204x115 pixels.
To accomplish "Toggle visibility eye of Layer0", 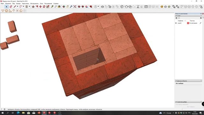I will [176, 23].
